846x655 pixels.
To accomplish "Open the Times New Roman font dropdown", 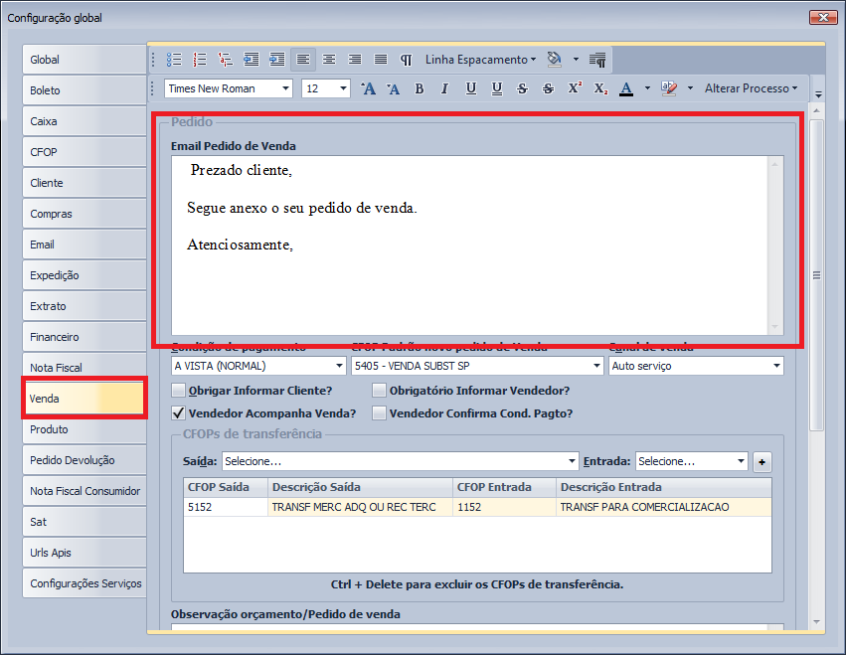I will (286, 88).
